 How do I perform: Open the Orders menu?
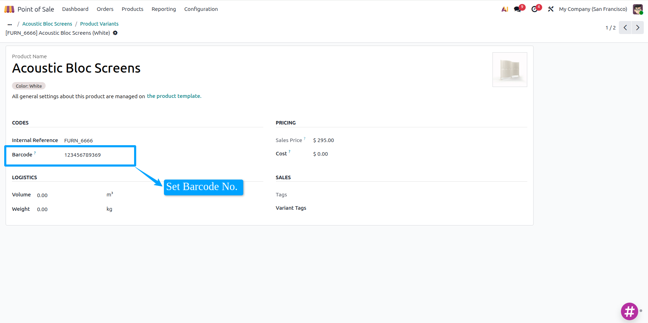point(105,9)
